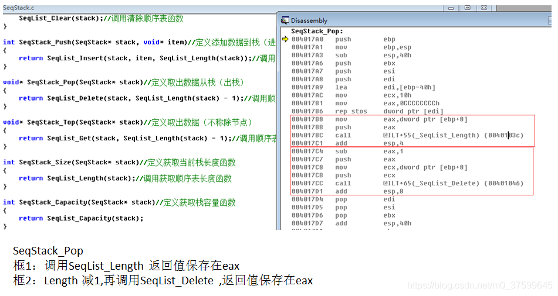Click address 004017A8 push edi line

tap(343, 79)
